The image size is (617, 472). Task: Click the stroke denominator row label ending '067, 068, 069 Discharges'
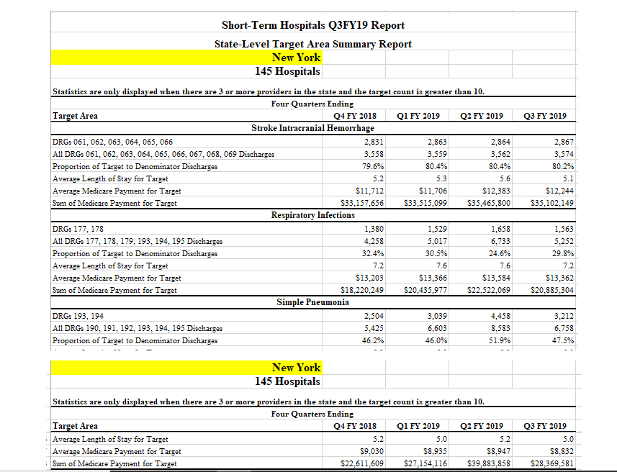[x=163, y=154]
